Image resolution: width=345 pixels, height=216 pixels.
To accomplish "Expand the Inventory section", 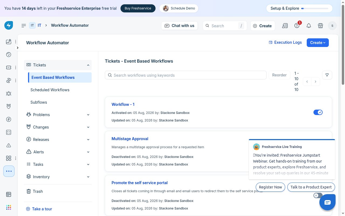I will click(58, 177).
